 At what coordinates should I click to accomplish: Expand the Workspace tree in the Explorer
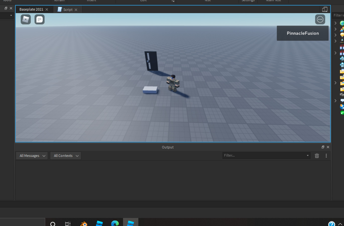coord(335,23)
